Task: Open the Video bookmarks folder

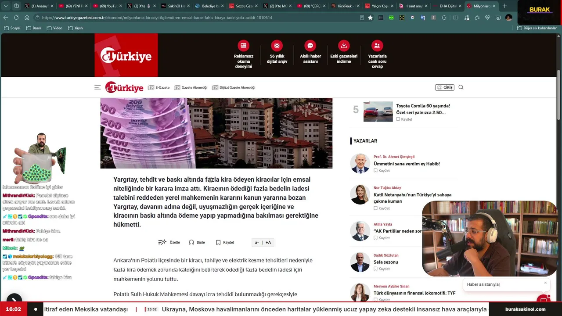Action: (54, 28)
